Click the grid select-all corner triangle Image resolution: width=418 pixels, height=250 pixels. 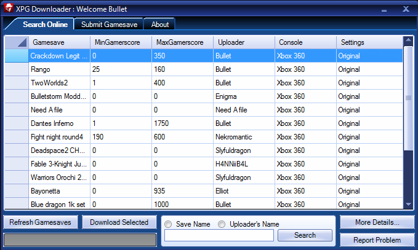click(x=22, y=42)
